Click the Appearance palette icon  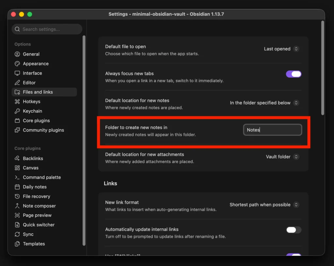point(17,63)
